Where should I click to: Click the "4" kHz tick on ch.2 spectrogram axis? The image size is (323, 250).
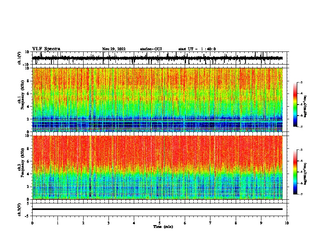click(x=28, y=174)
